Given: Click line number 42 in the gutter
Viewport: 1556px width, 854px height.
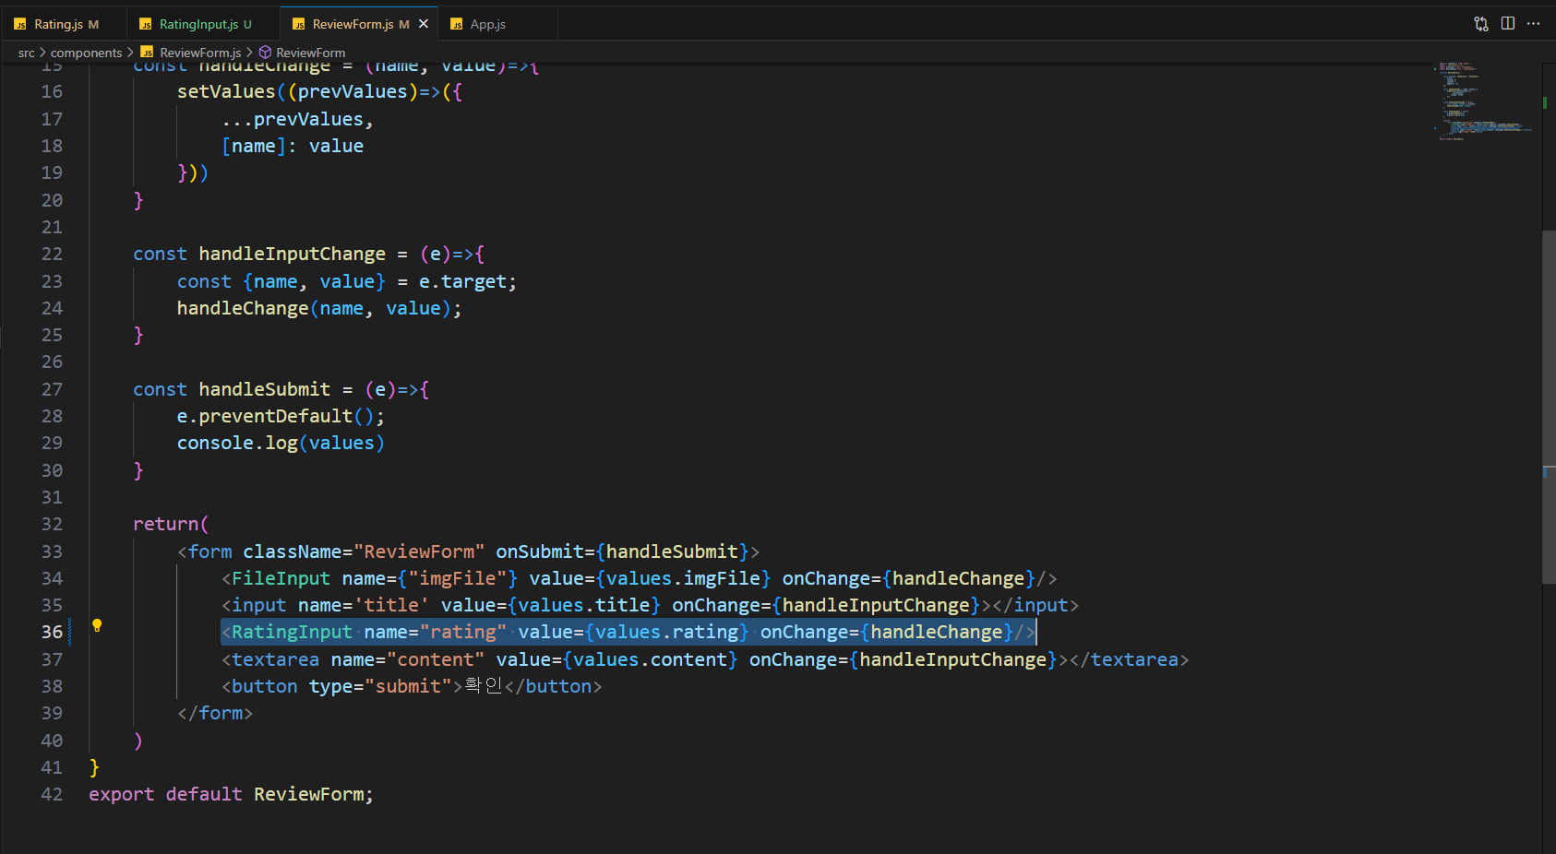Looking at the screenshot, I should pos(52,795).
